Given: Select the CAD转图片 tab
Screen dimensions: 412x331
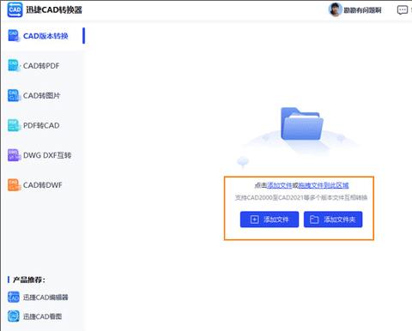Looking at the screenshot, I should tap(43, 95).
